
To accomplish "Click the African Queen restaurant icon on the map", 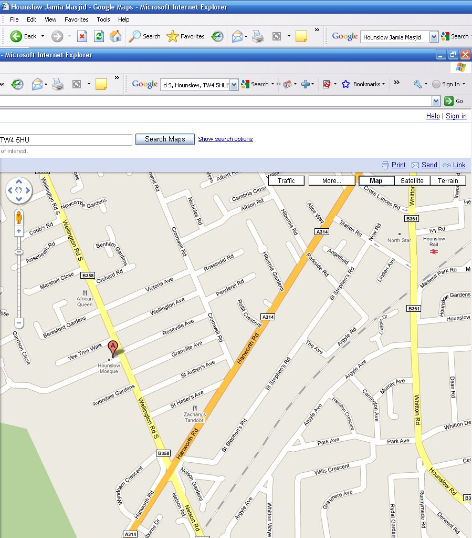I will [85, 293].
